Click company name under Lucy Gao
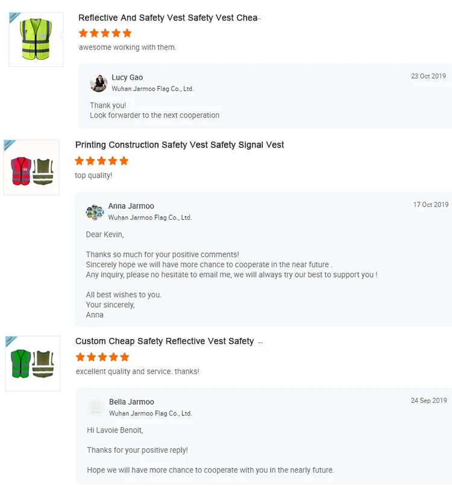Image resolution: width=452 pixels, height=486 pixels. tap(152, 89)
